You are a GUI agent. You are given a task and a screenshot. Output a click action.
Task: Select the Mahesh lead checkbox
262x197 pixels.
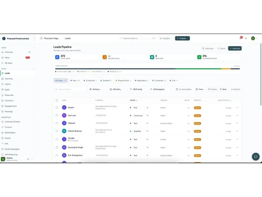[57, 123]
